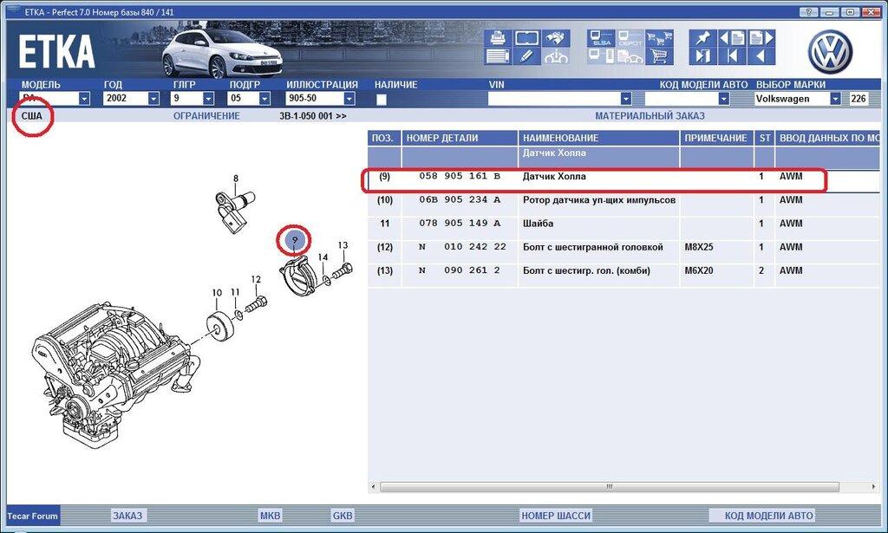Click the НОМЕР ШАССИ button
The width and height of the screenshot is (888, 533).
[556, 516]
